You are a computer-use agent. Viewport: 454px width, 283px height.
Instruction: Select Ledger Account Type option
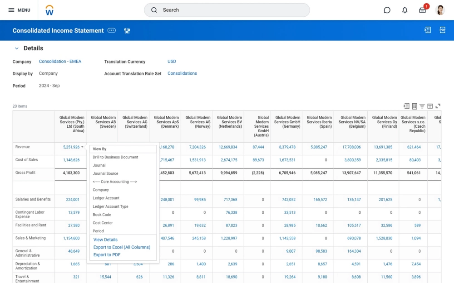tap(110, 206)
